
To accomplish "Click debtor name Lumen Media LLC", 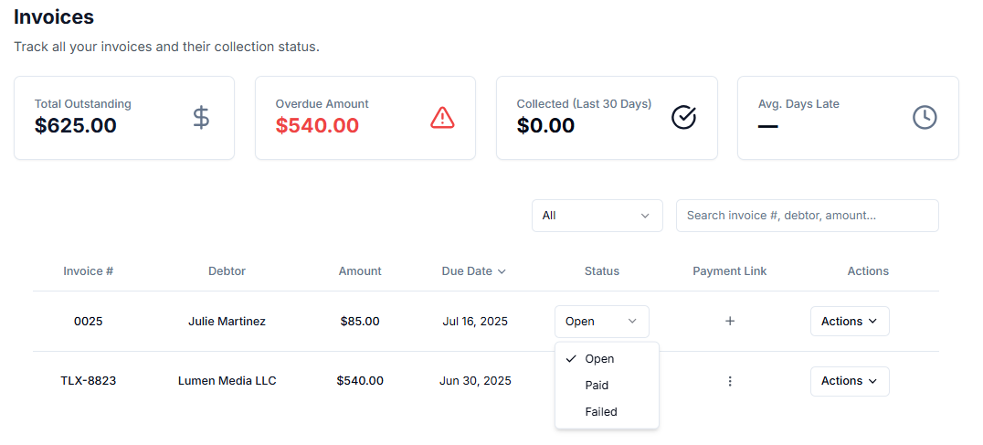I will [227, 381].
